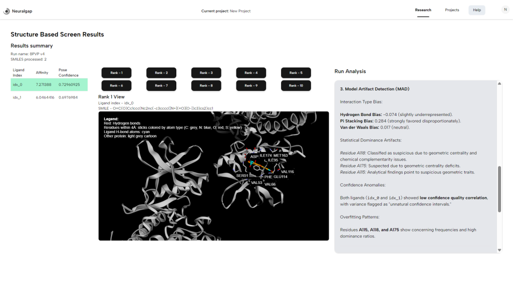Image resolution: width=513 pixels, height=288 pixels.
Task: Open the user avatar N menu
Action: pos(504,9)
